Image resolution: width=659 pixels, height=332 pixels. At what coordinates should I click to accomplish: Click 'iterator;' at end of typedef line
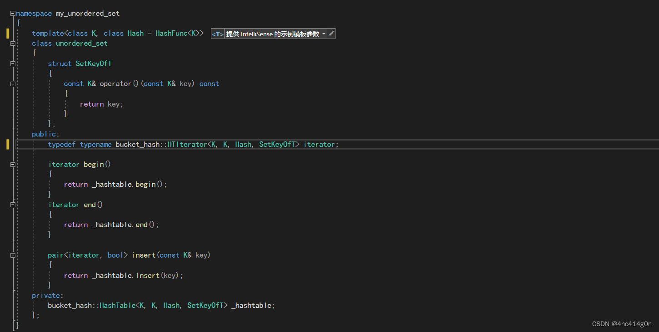(321, 145)
